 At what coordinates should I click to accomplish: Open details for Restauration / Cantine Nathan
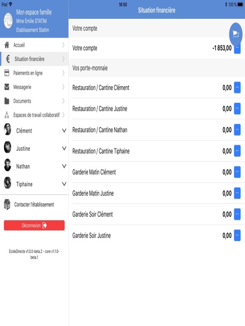pos(237,130)
